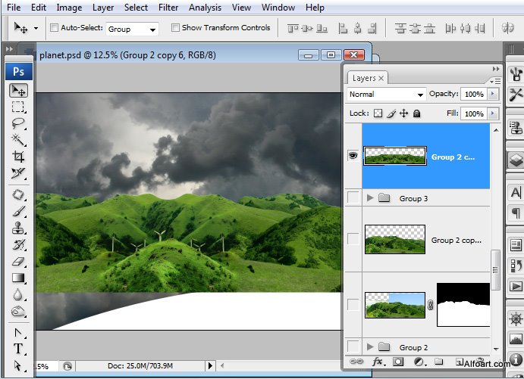Viewport: 524px width, 379px height.
Task: Select the Lasso tool
Action: coord(18,123)
